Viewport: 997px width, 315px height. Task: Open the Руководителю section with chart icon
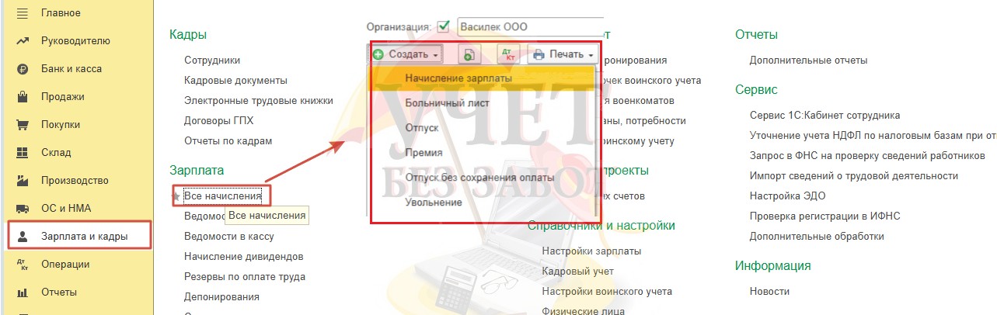75,40
